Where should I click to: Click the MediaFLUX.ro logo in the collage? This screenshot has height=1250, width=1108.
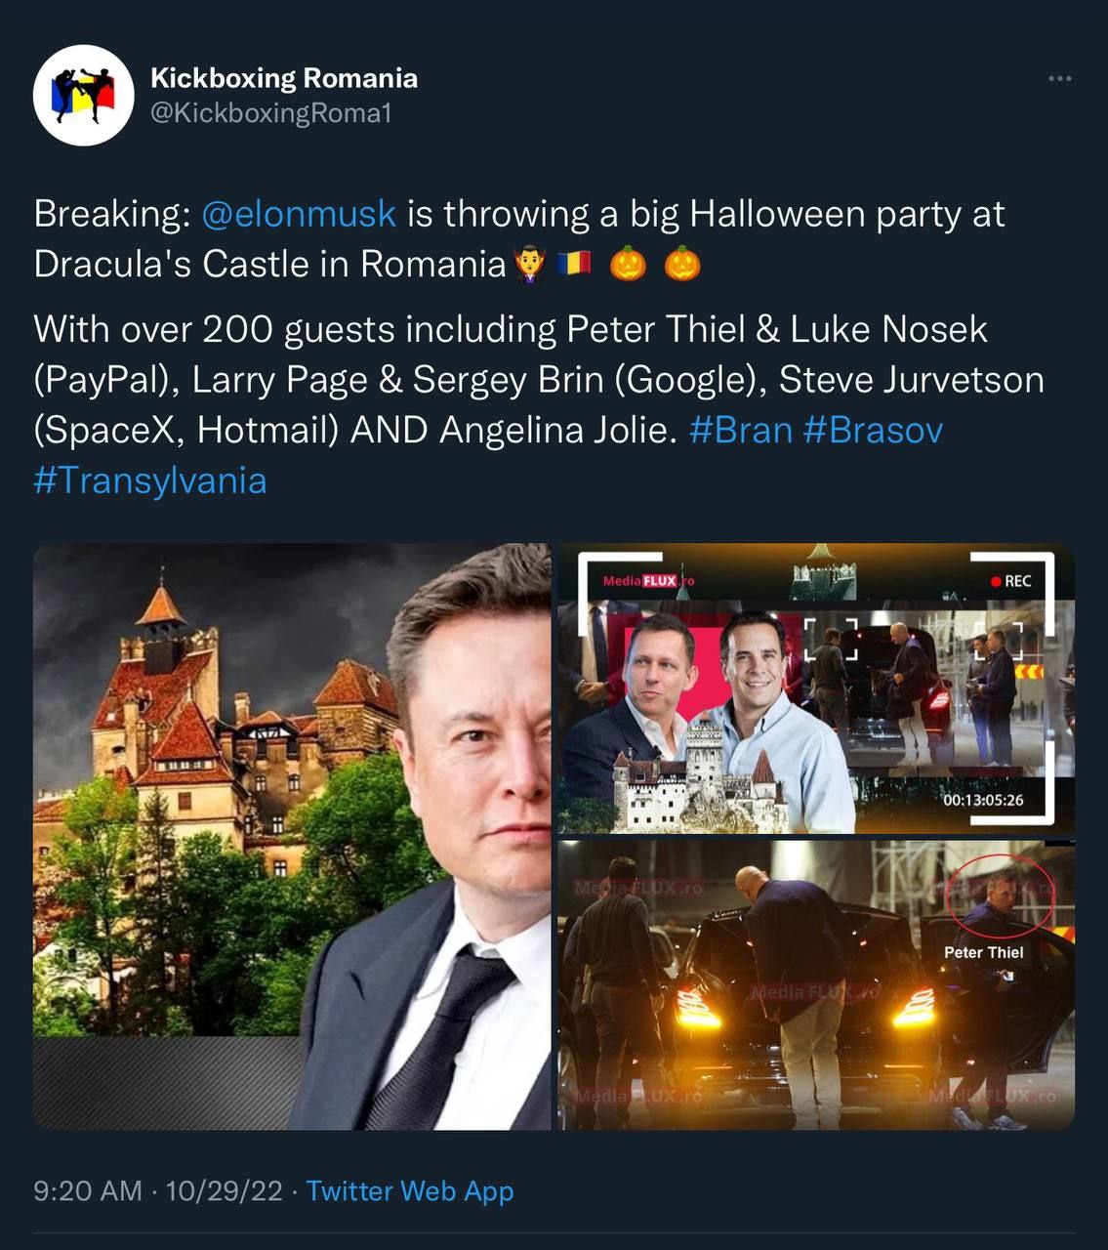pyautogui.click(x=648, y=581)
